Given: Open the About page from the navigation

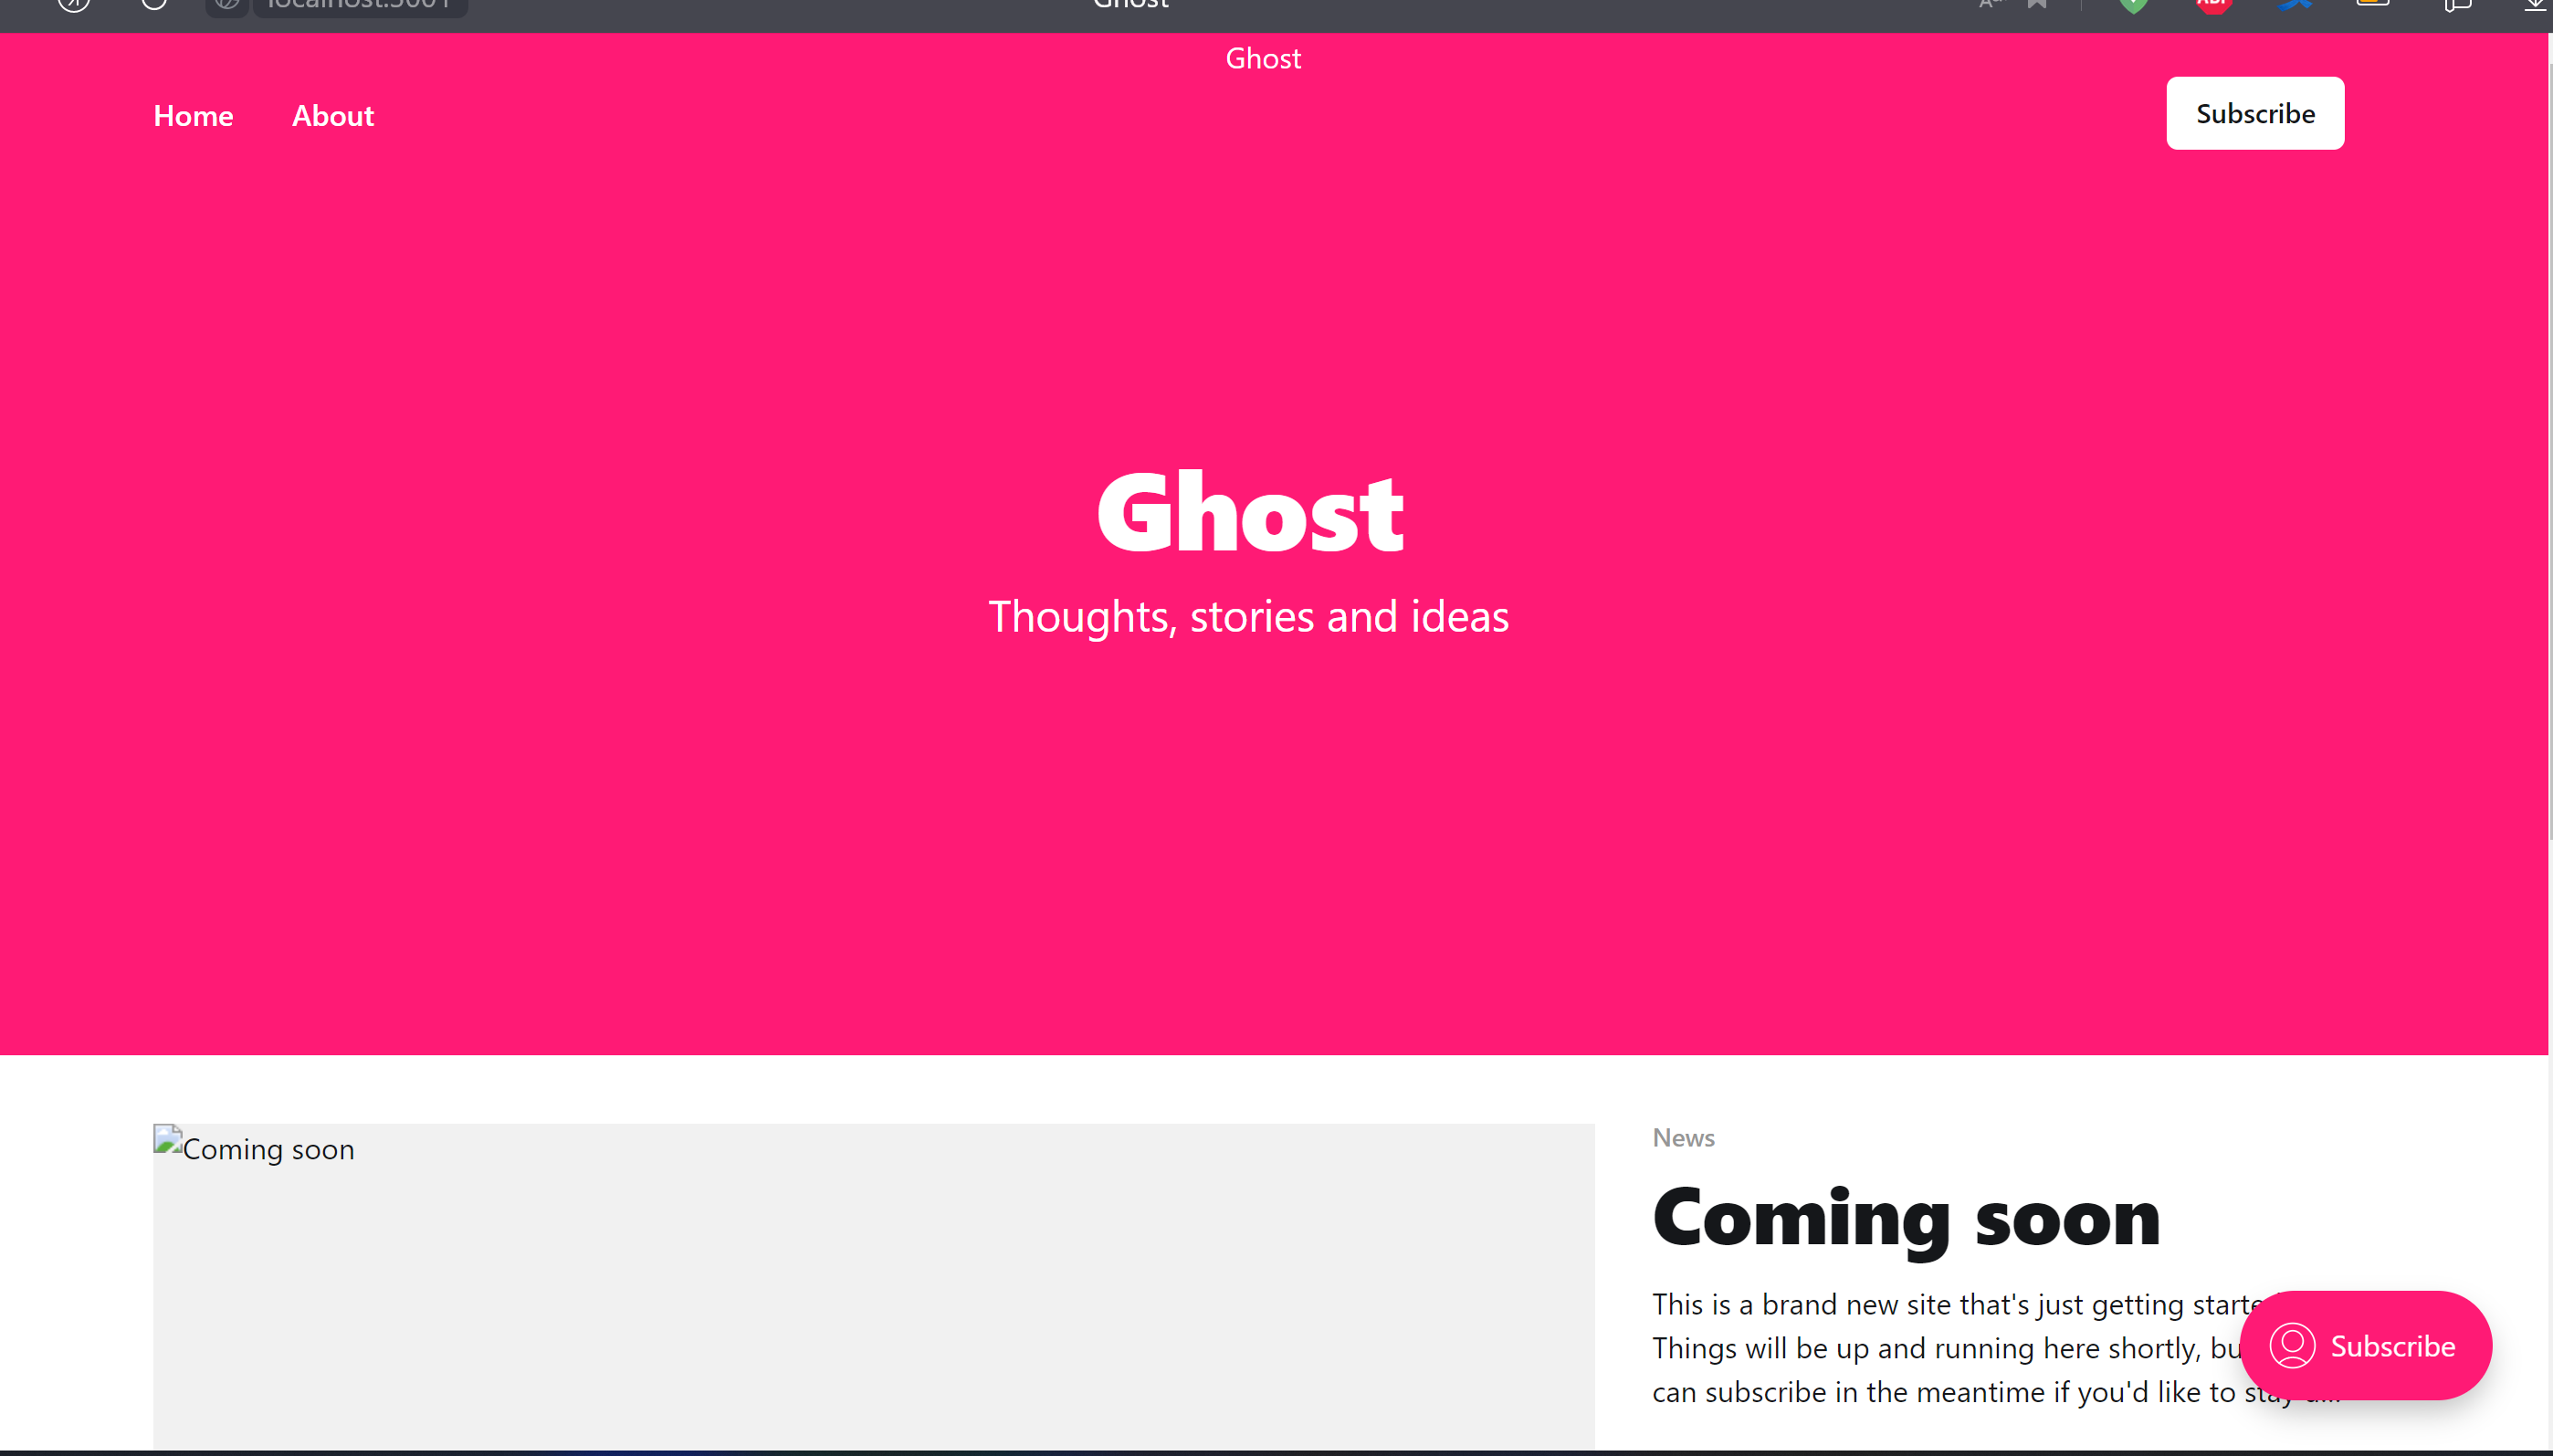Looking at the screenshot, I should (x=332, y=115).
